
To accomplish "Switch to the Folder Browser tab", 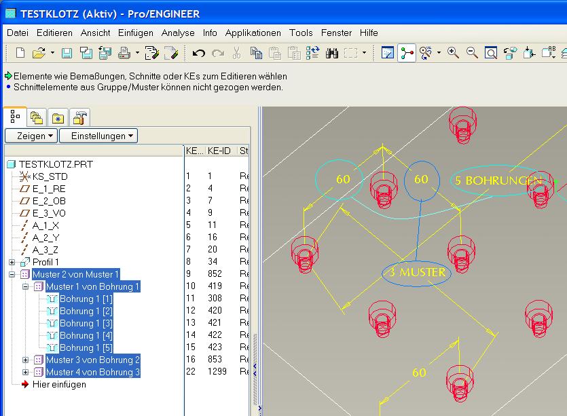I will (x=37, y=118).
